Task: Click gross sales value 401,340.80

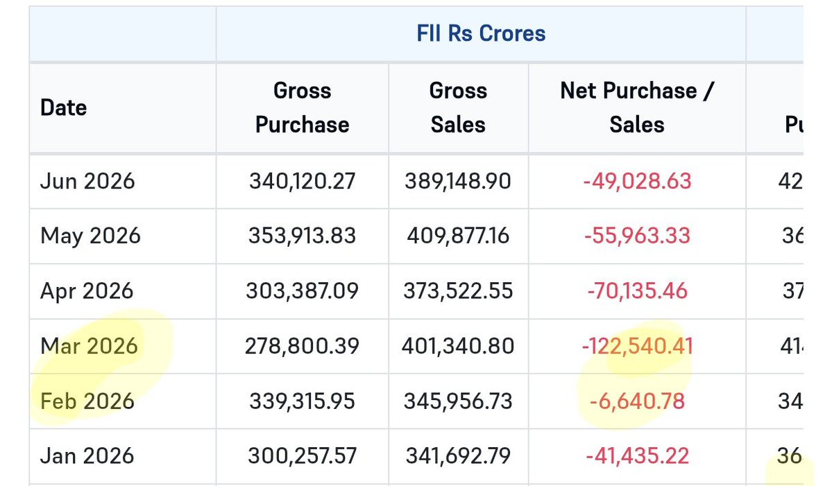Action: point(458,346)
